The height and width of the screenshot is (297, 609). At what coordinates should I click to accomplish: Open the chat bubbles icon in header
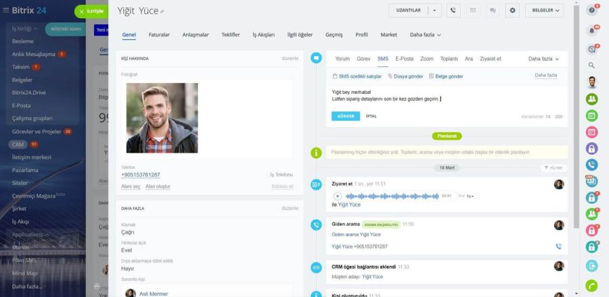click(493, 10)
